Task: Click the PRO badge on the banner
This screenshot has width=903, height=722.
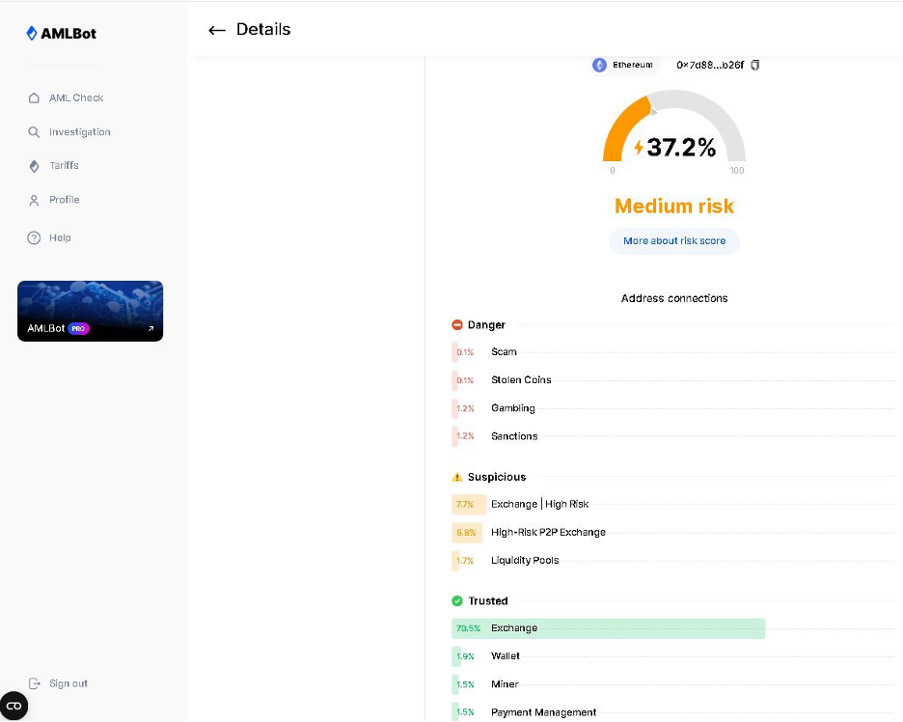Action: [x=78, y=328]
